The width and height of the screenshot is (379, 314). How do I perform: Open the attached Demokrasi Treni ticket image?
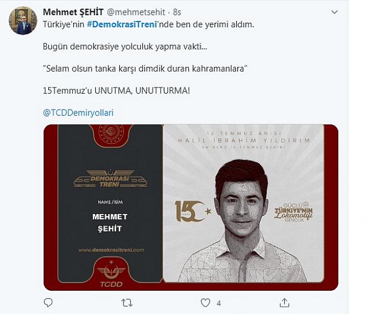tap(191, 207)
